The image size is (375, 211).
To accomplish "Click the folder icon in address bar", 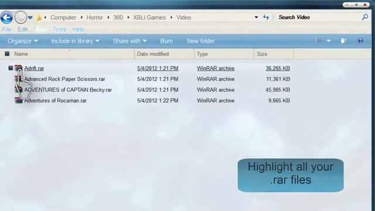I will (x=39, y=17).
